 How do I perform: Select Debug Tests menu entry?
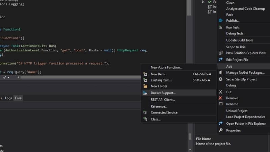click(x=235, y=33)
